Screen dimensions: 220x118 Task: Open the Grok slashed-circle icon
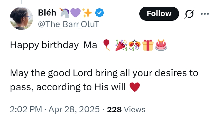coord(189,14)
